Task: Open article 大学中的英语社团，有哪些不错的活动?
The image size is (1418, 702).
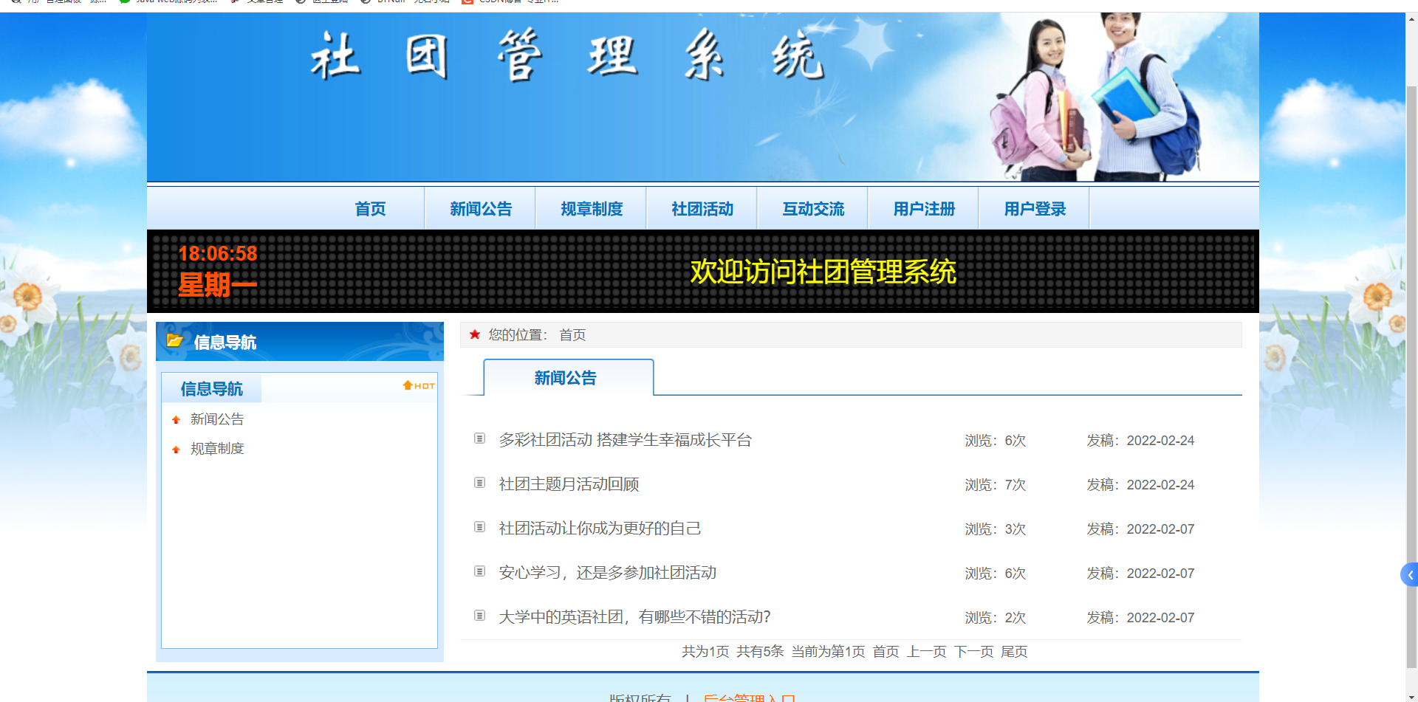Action: point(634,617)
